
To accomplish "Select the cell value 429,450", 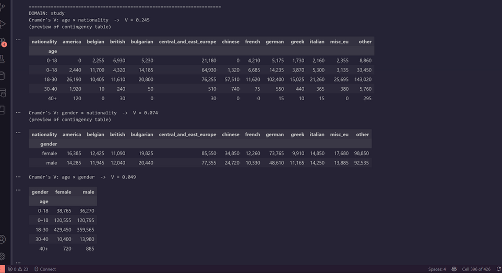I will point(63,230).
